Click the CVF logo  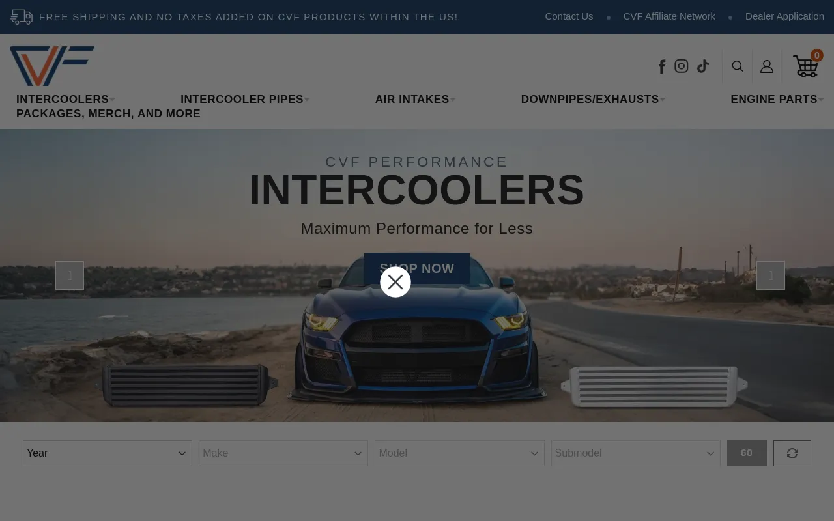[52, 66]
